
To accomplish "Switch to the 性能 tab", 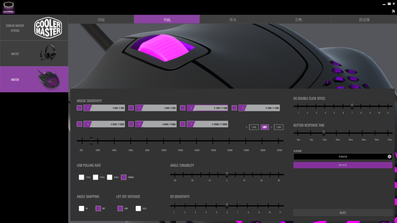I will (x=167, y=19).
